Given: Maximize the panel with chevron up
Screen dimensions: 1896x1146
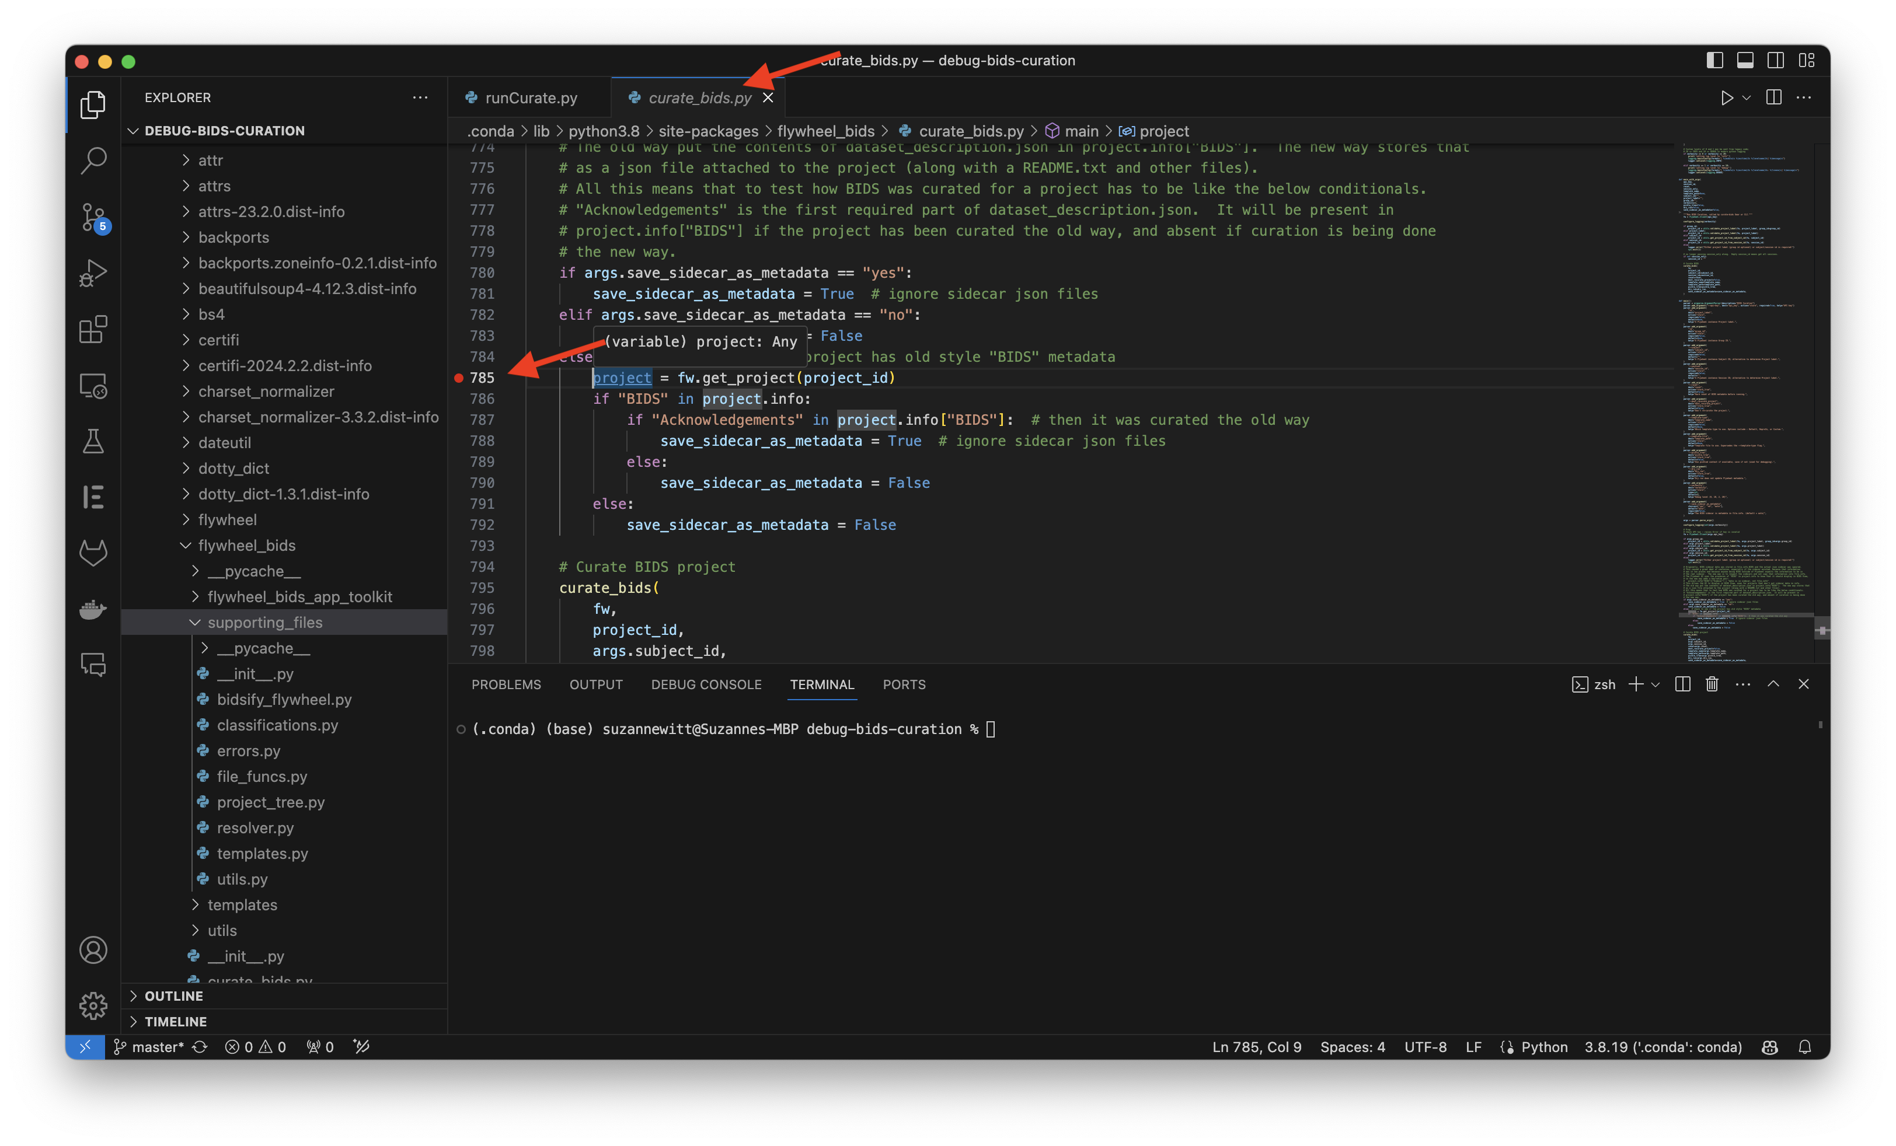Looking at the screenshot, I should (1773, 684).
